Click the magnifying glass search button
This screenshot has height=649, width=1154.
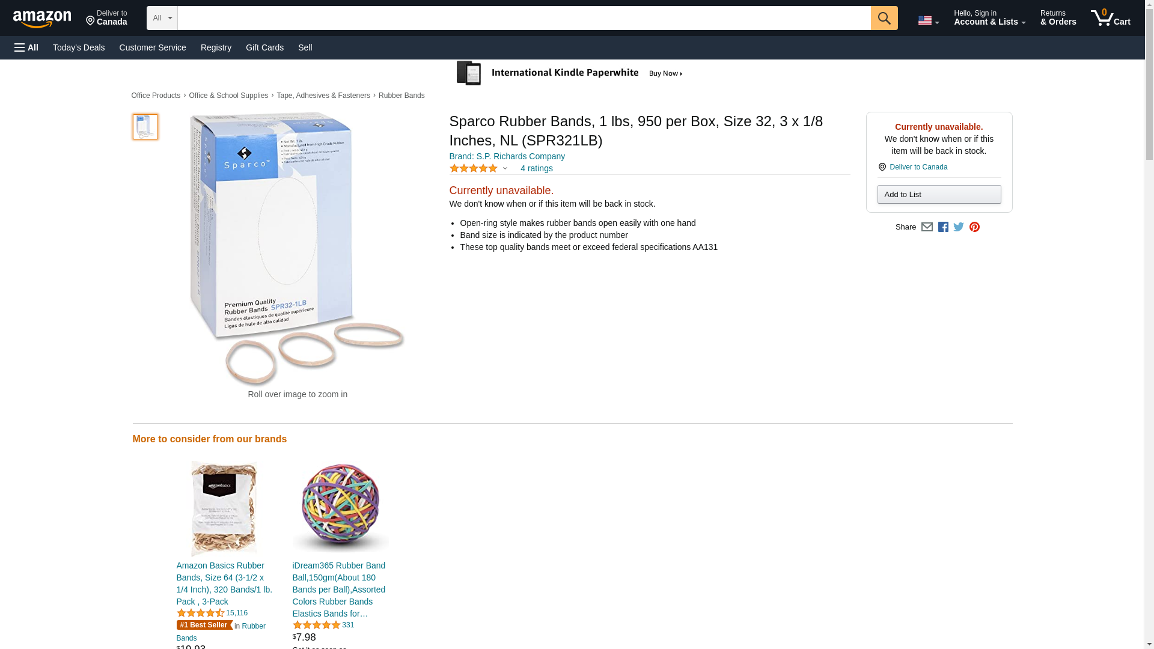[x=884, y=18]
